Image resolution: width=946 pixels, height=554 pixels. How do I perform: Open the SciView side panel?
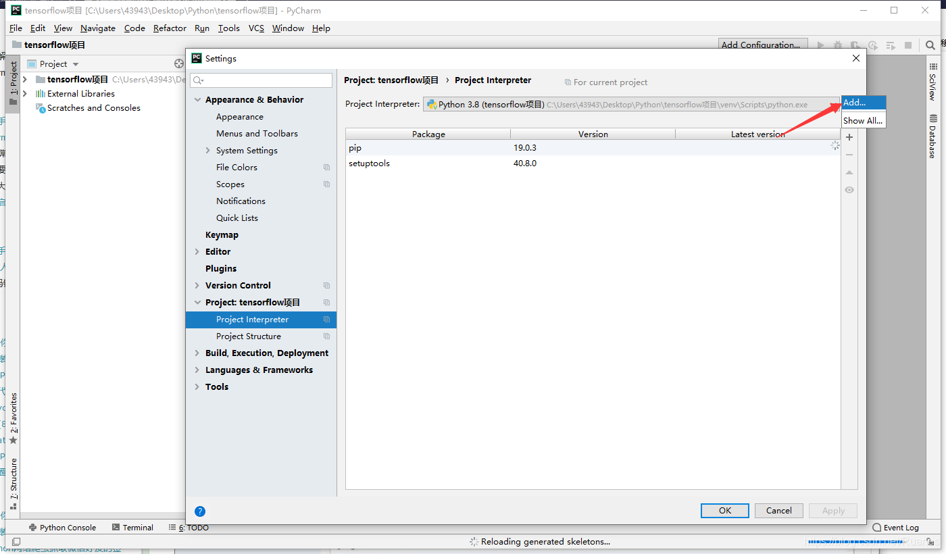(x=933, y=81)
